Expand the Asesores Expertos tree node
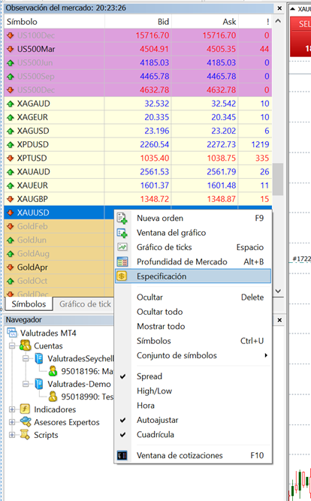The height and width of the screenshot is (501, 311). click(12, 422)
